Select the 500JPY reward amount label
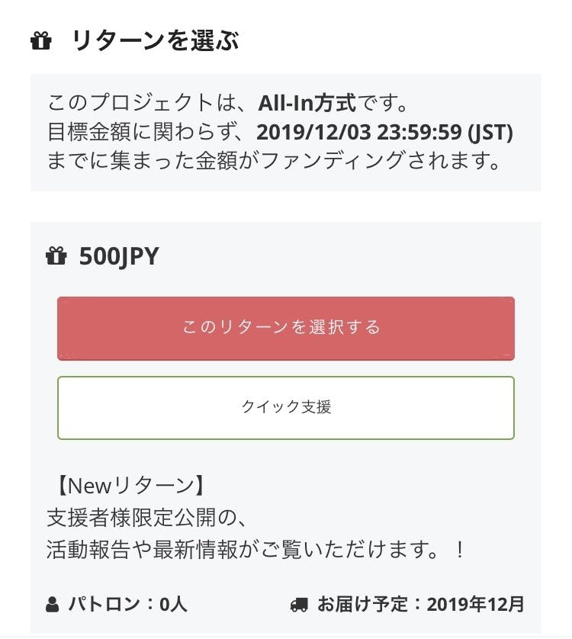Screen dimensions: 572x639 [x=119, y=257]
